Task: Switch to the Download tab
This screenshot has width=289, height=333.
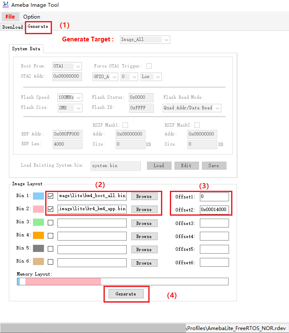Action: pyautogui.click(x=13, y=27)
